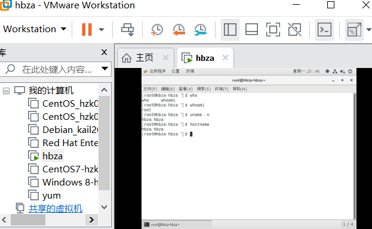This screenshot has height=229, width=372.
Task: Open terminal 终端(T) menu
Action: pyautogui.click(x=222, y=89)
